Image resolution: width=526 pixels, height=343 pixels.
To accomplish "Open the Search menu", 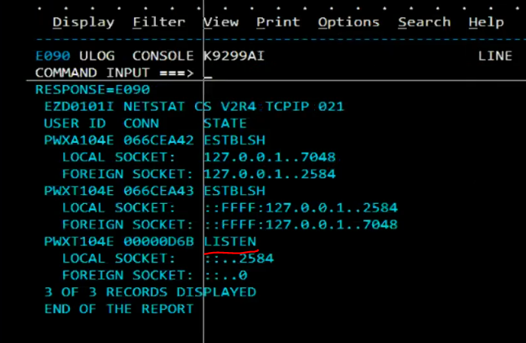I will (x=424, y=22).
